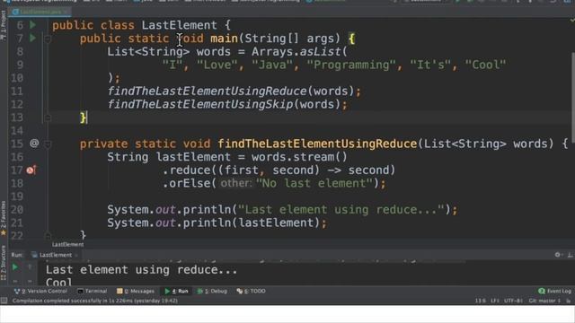Open the Terminal tool window

(x=93, y=291)
